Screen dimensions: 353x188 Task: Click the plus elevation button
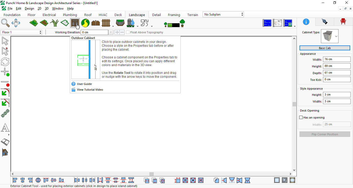click(x=117, y=32)
